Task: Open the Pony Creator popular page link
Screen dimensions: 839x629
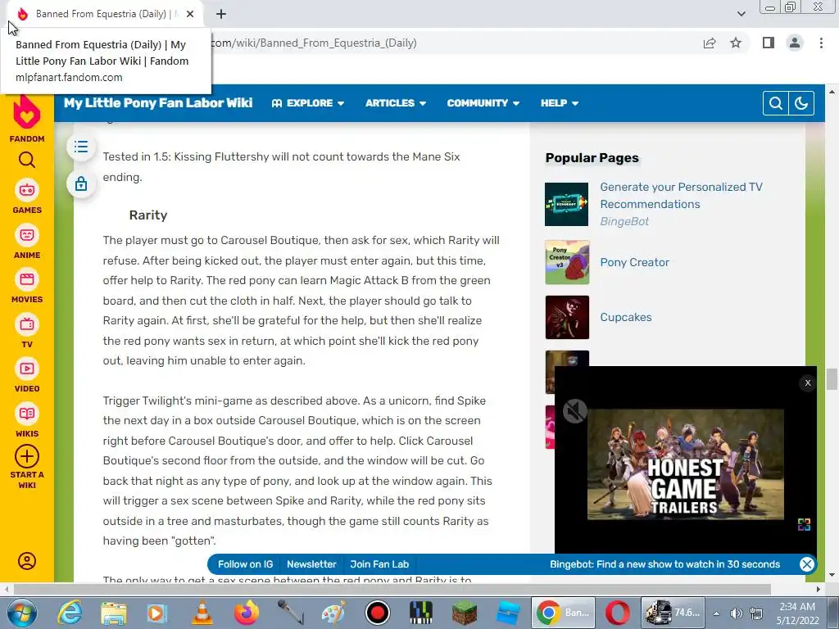Action: click(x=635, y=262)
